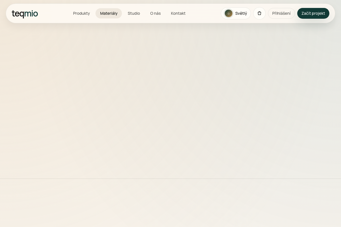Open the Produkty menu item

[x=81, y=13]
